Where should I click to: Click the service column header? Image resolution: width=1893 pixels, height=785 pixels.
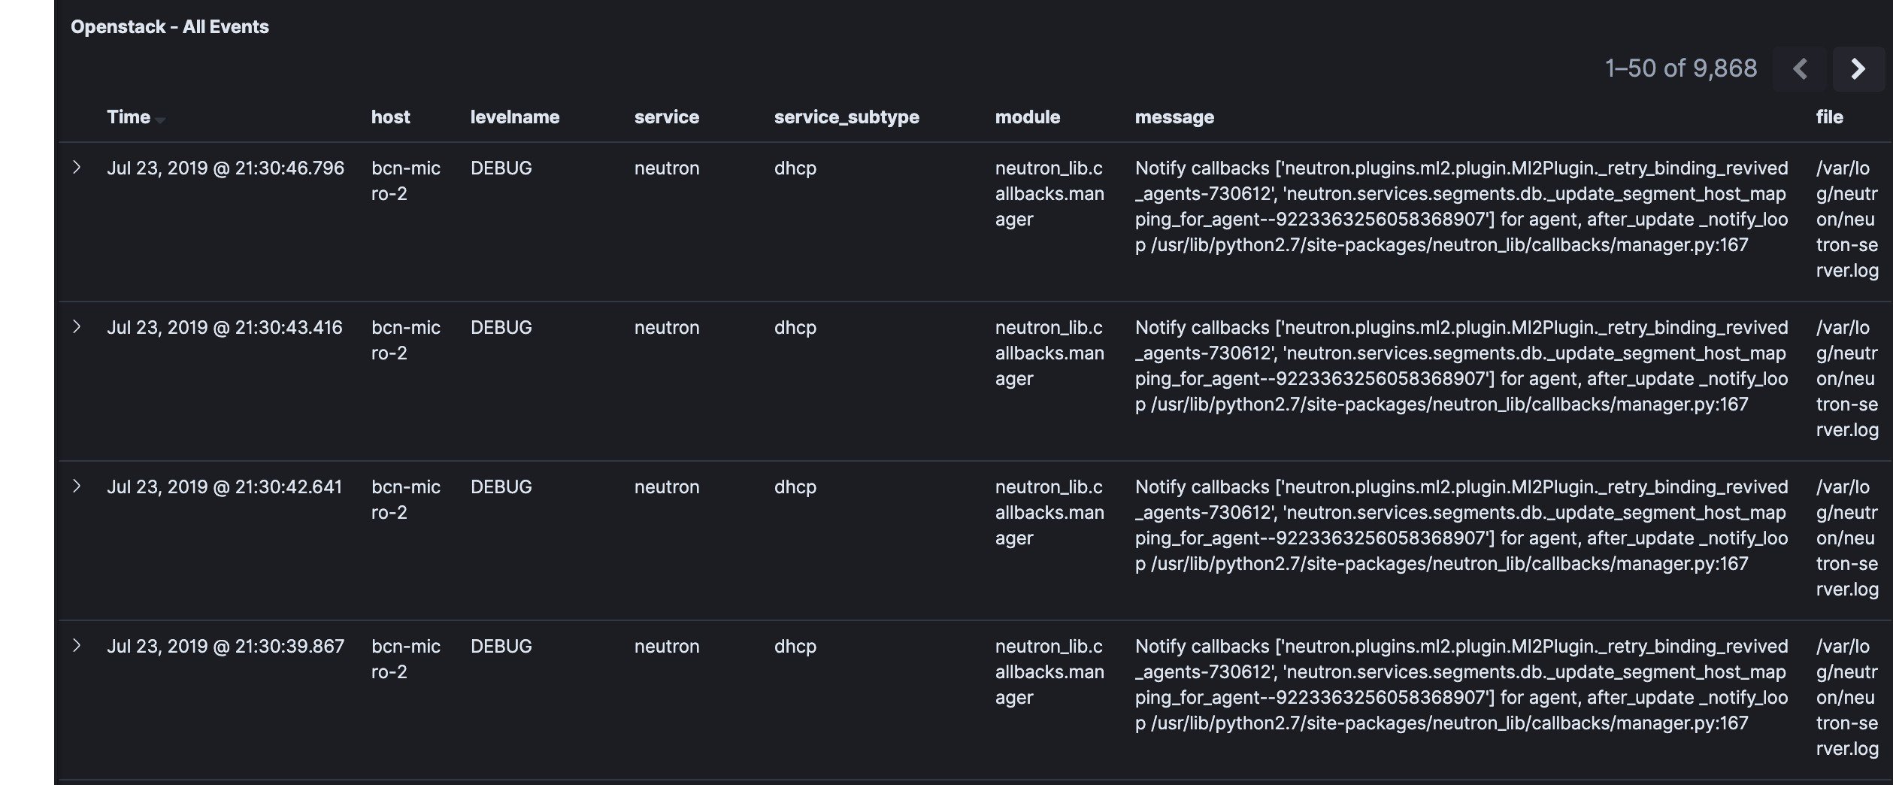point(667,117)
